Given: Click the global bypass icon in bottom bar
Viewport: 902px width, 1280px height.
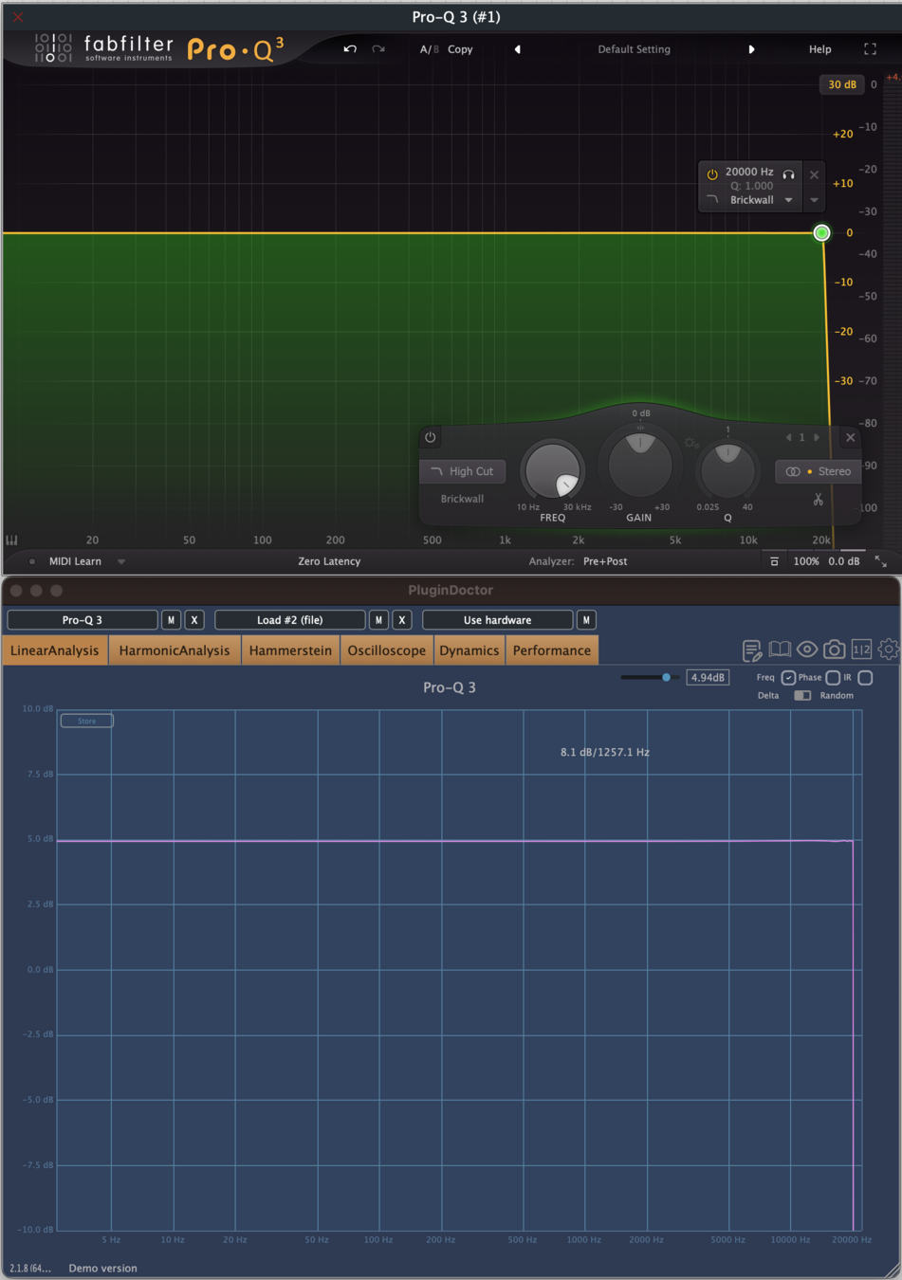Looking at the screenshot, I should coord(774,561).
